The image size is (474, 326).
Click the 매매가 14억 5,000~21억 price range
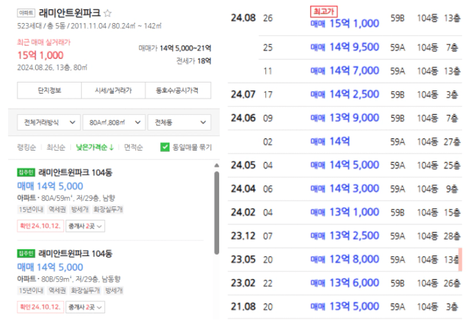point(175,48)
